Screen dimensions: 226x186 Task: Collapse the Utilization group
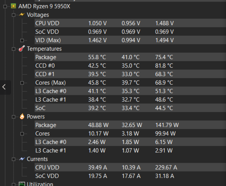point(14,184)
